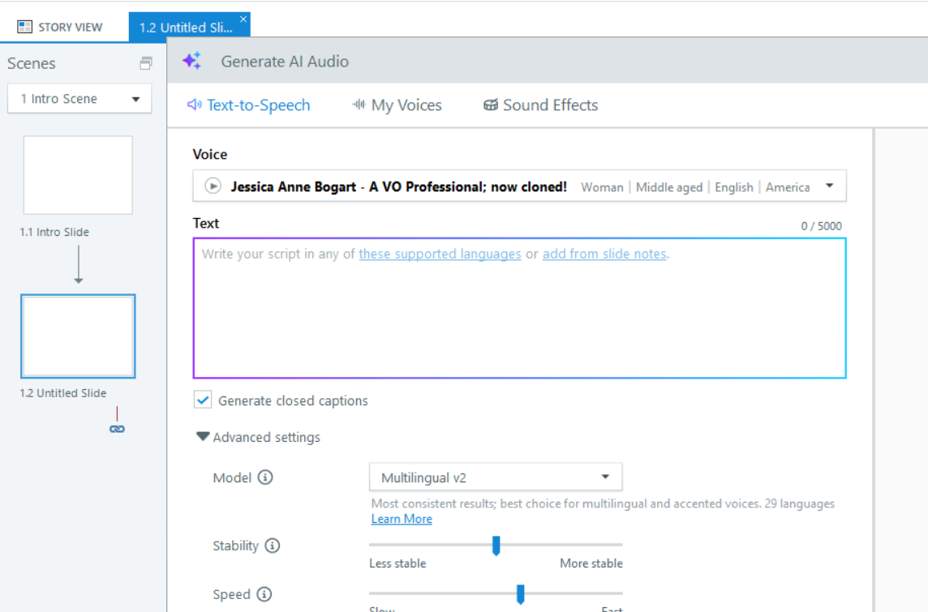Toggle Generate closed captions checkbox
This screenshot has width=928, height=612.
(203, 400)
